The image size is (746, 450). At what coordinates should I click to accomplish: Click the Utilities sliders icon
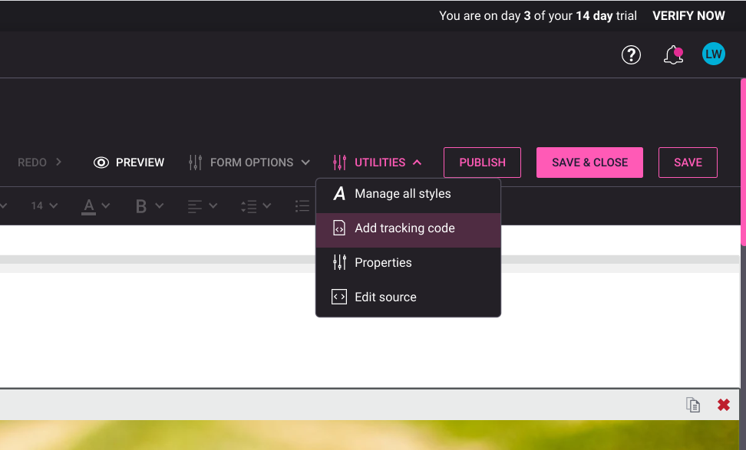tap(339, 163)
